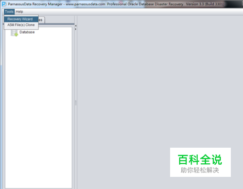Expand the left panel with the right splitter arrow
This screenshot has height=189, width=243.
tap(76, 29)
